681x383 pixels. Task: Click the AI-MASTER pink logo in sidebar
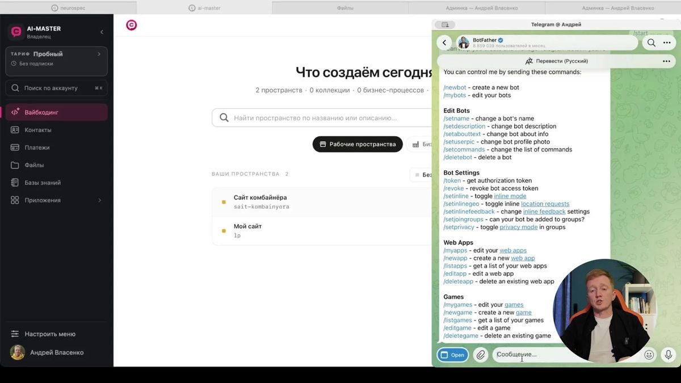[x=16, y=32]
